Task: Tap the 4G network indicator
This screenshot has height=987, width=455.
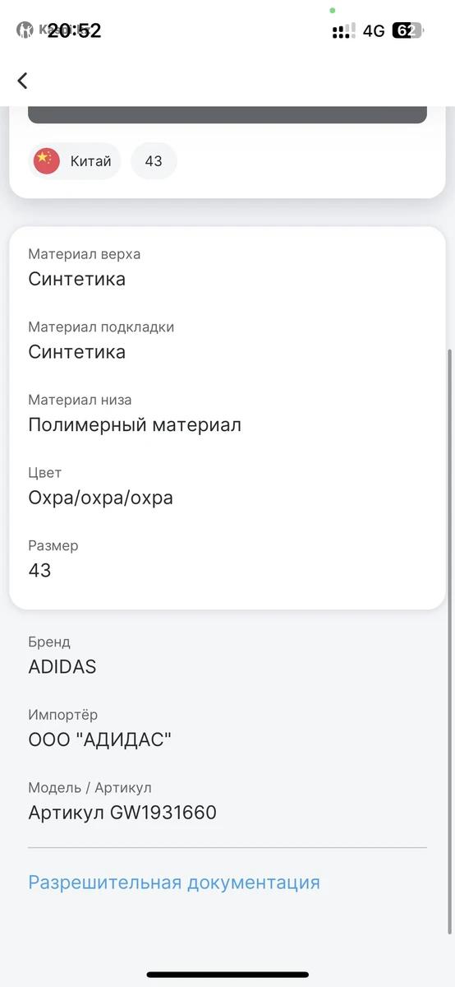Action: [374, 31]
